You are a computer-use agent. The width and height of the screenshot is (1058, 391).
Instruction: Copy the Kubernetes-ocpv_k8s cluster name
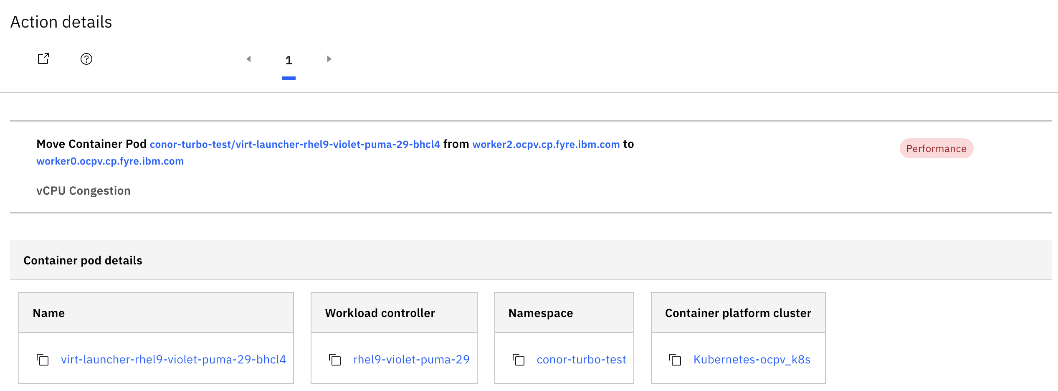(675, 360)
